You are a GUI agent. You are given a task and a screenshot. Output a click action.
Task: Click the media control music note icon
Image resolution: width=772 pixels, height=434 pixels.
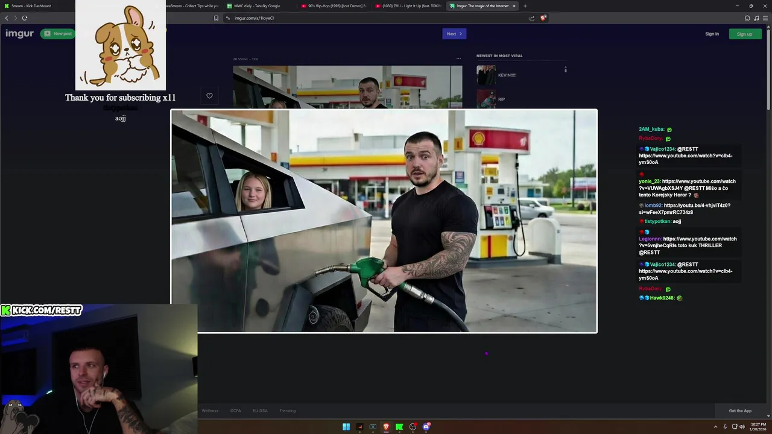(756, 18)
